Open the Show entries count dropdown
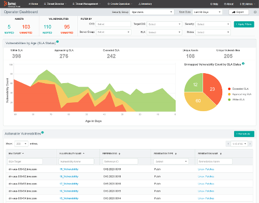The height and width of the screenshot is (203, 259). point(21,144)
